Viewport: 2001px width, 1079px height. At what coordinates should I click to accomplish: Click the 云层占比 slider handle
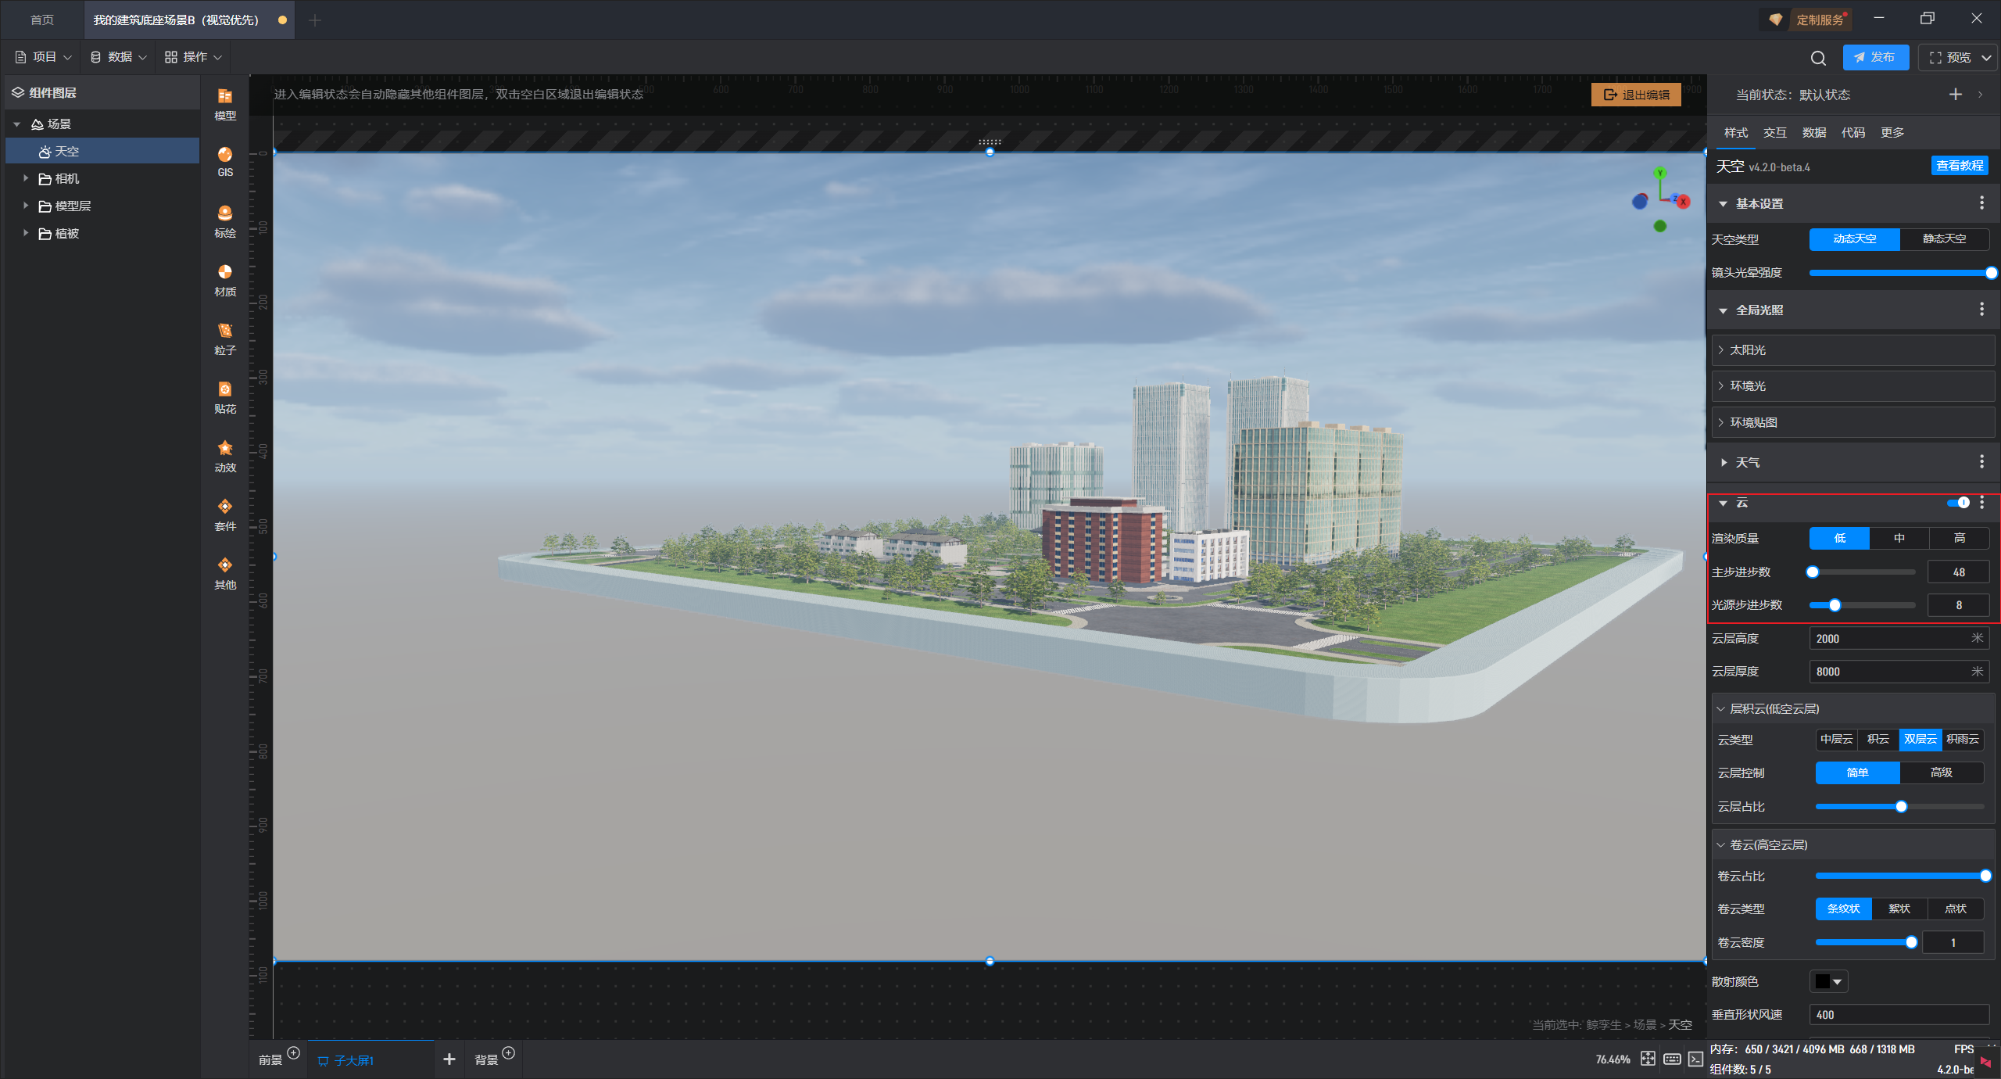(x=1901, y=806)
